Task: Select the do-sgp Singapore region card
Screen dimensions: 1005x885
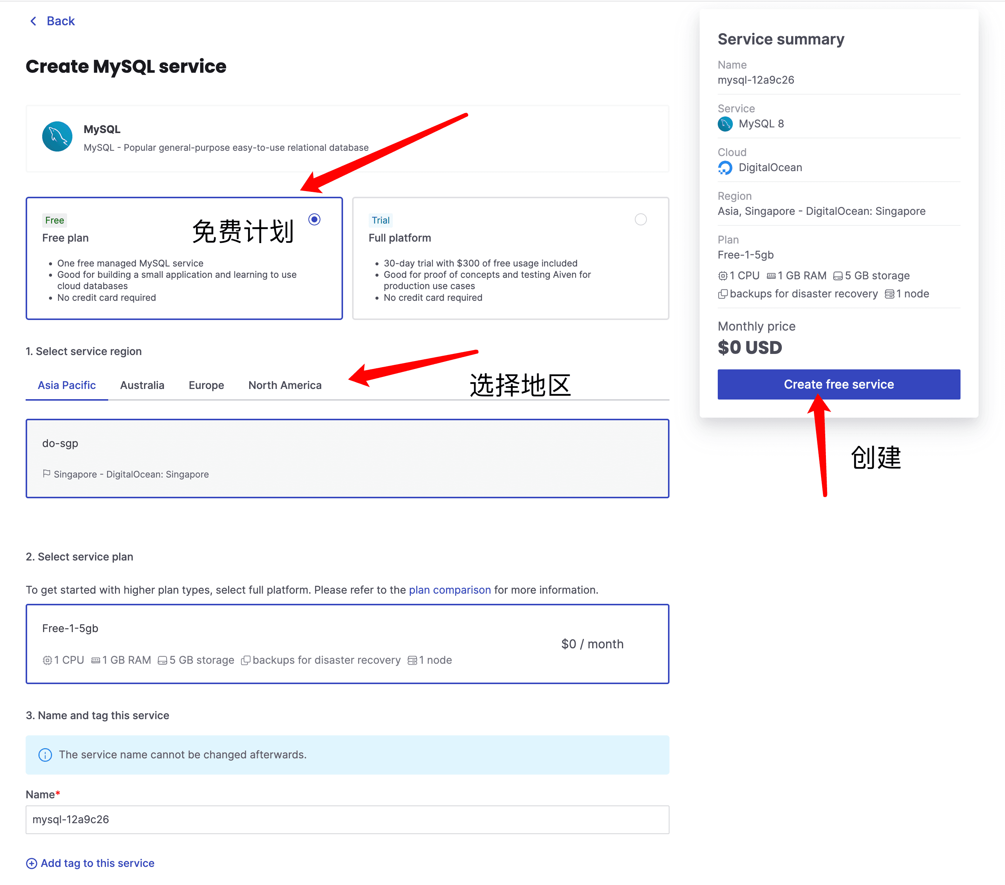Action: click(x=348, y=458)
